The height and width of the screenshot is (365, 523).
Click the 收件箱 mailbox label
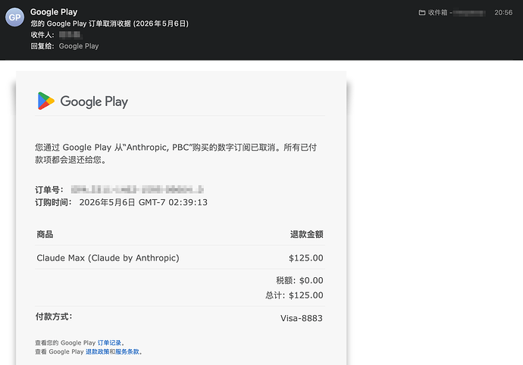437,13
